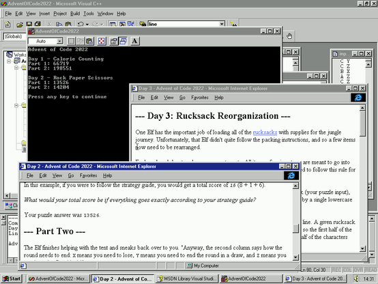Open the Build menu in Visual C++
The height and width of the screenshot is (284, 378).
pos(75,14)
